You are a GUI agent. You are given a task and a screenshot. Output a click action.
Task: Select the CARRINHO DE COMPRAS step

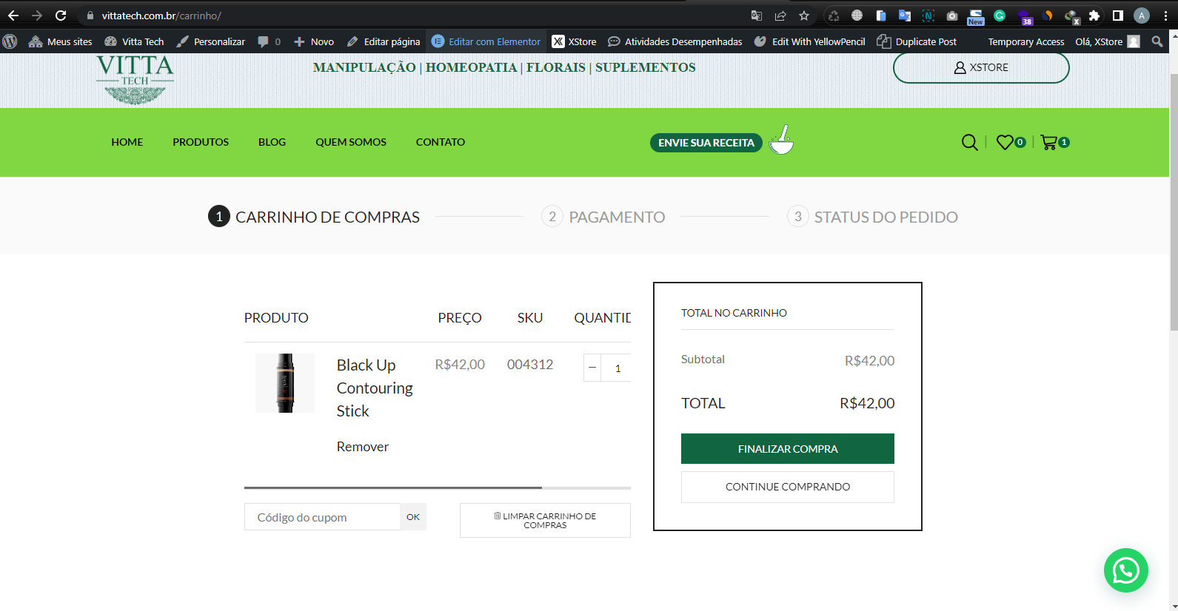click(314, 217)
